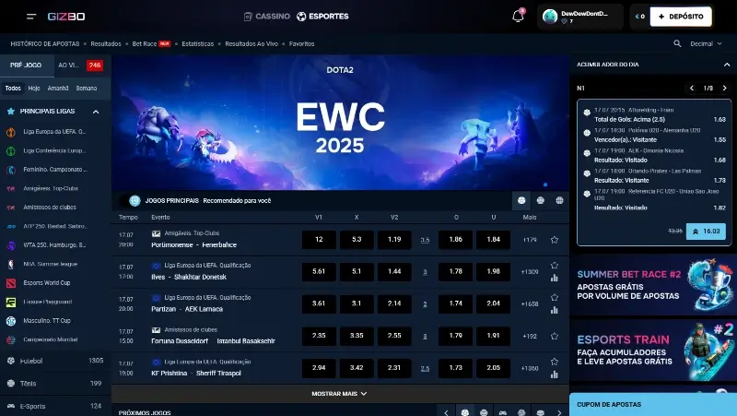
Task: Open Decimal odds format dropdown
Action: [706, 43]
